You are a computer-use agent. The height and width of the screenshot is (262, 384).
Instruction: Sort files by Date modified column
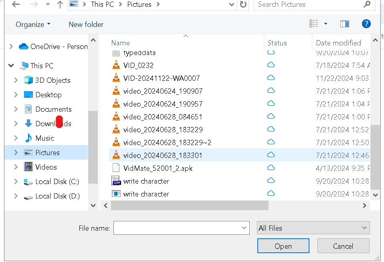[x=338, y=43]
